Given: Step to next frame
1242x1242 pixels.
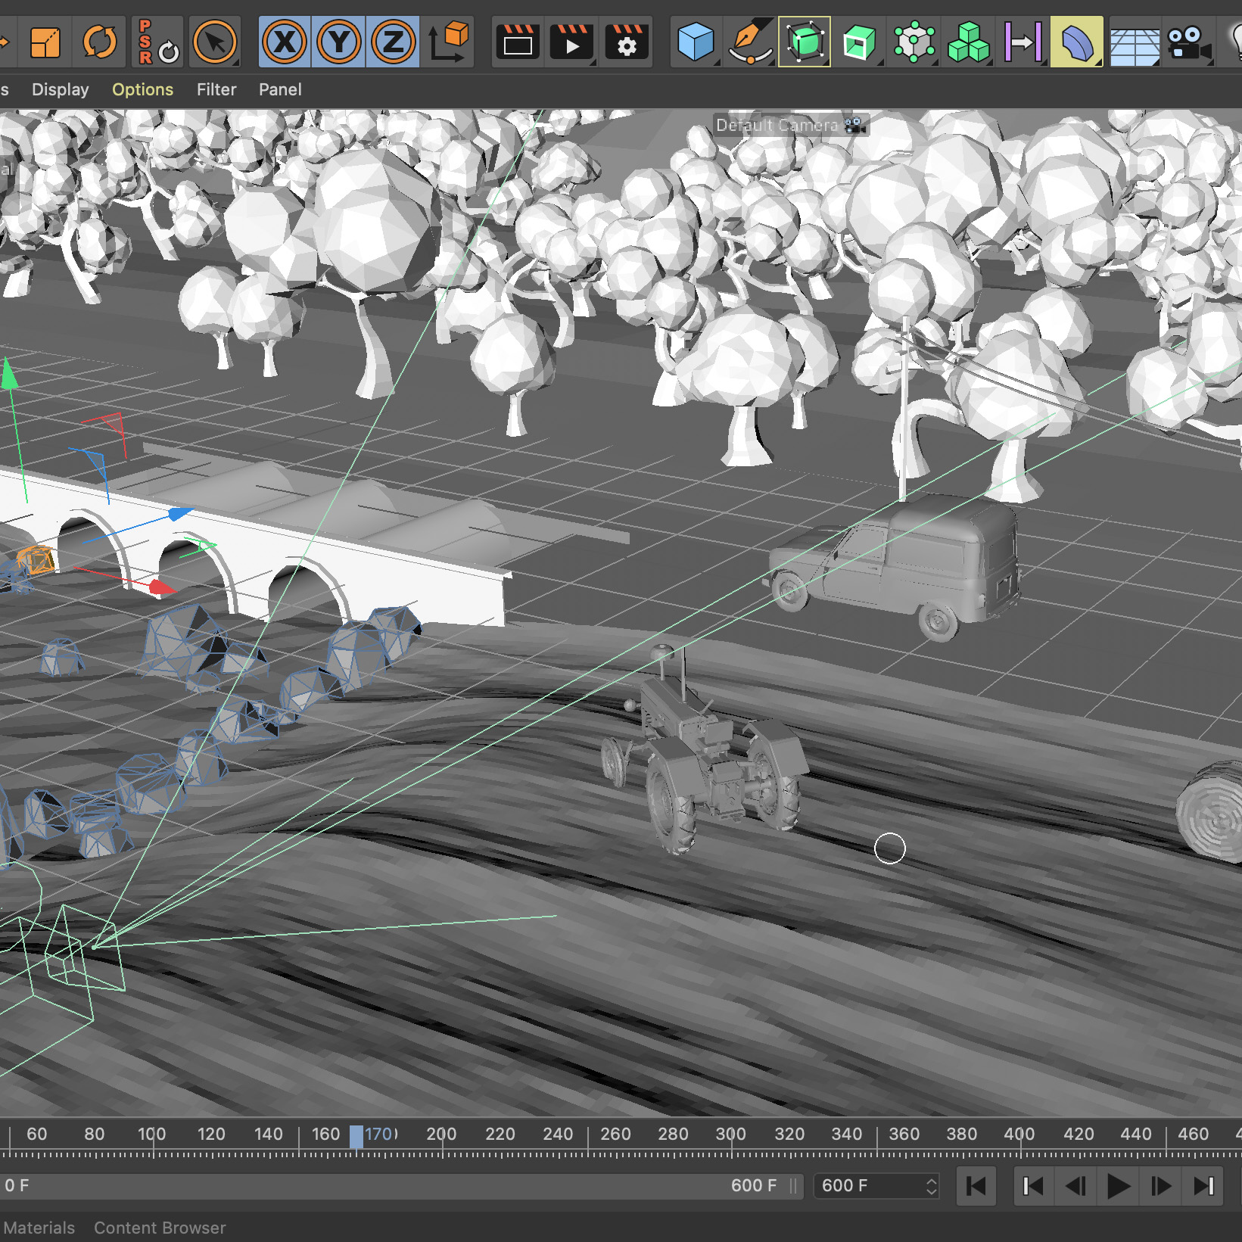Looking at the screenshot, I should pyautogui.click(x=1161, y=1186).
